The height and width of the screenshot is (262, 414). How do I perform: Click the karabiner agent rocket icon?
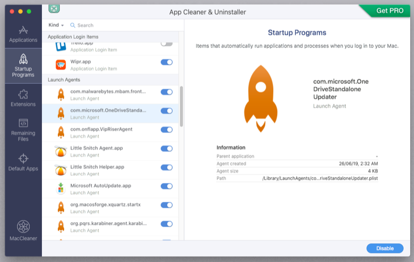pos(61,226)
